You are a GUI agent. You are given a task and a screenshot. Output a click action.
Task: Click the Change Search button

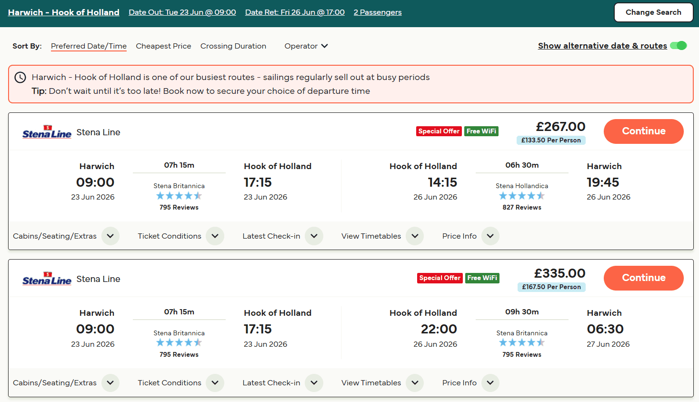653,12
